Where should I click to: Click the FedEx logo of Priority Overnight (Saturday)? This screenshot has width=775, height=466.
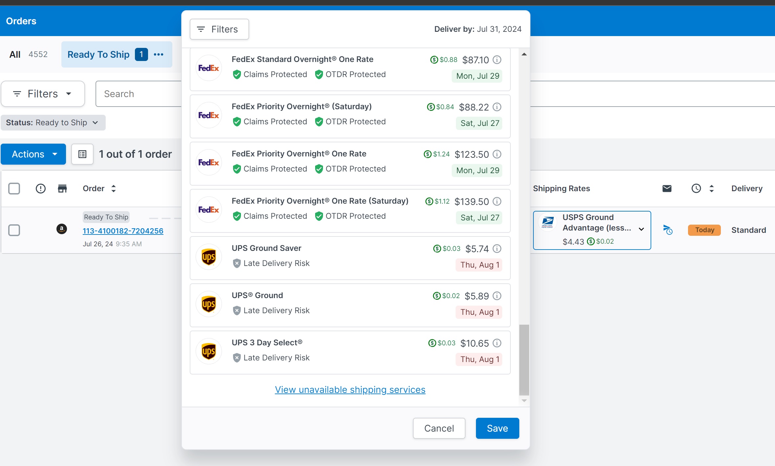coord(209,115)
